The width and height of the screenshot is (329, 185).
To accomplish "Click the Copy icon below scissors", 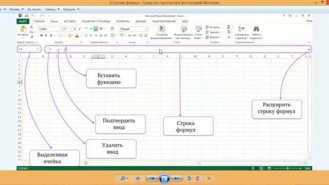I will pos(31,32).
